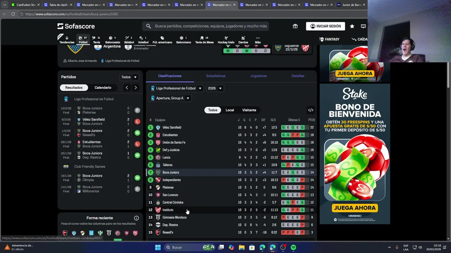The image size is (451, 253).
Task: Open the gift rewards icon
Action: (x=295, y=26)
